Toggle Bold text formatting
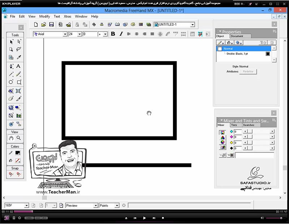Image resolution: width=289 pixels, height=224 pixels. pyautogui.click(x=113, y=34)
